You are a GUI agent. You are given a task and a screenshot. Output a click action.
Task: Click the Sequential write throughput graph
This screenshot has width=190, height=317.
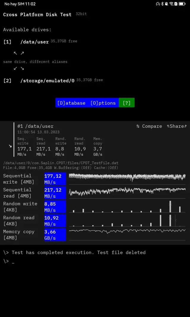coord(127,177)
